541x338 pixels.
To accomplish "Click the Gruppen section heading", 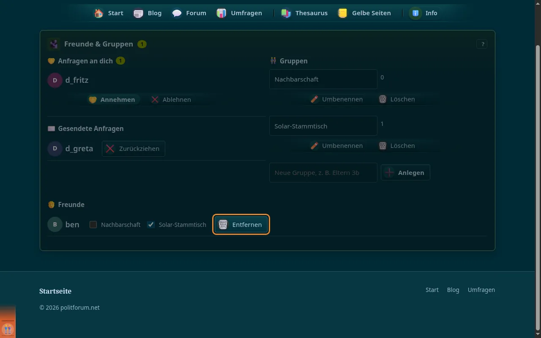I will (294, 61).
